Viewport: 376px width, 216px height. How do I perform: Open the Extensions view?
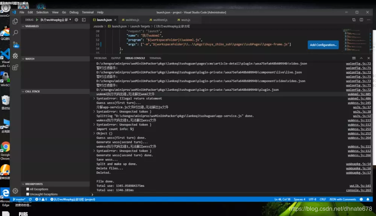tap(15, 67)
